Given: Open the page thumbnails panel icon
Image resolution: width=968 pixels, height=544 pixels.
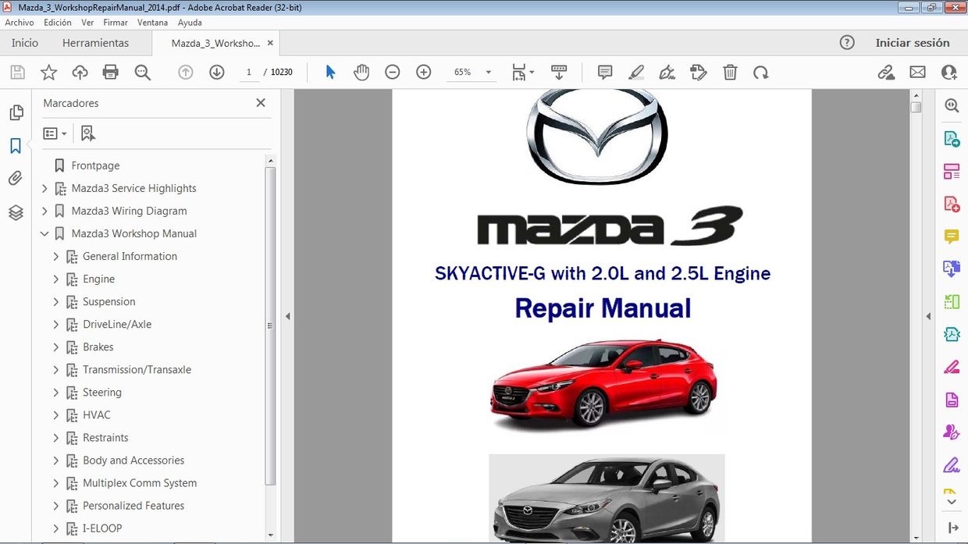Looking at the screenshot, I should tap(16, 113).
